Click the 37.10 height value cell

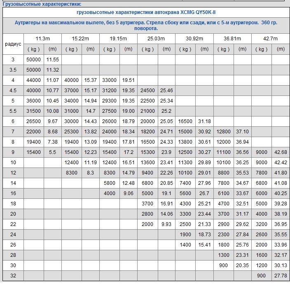click(x=242, y=132)
